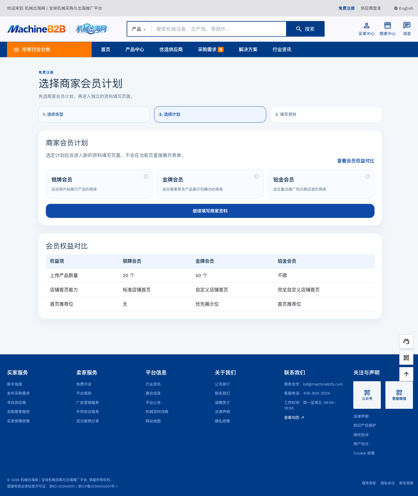The image size is (418, 496).
Task: Click the hamburger icon in 所有行业分类
Action: coord(16,50)
